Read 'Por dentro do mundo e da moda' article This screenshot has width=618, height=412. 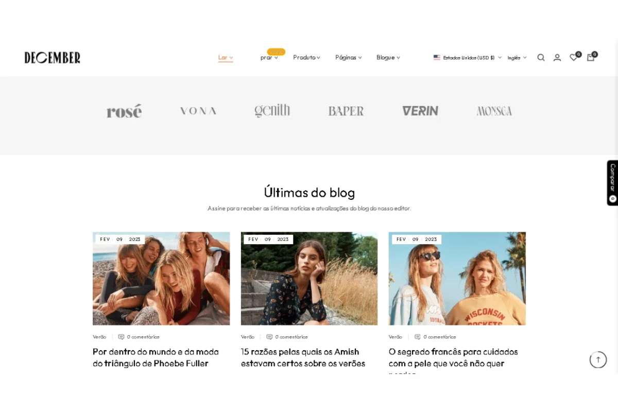[156, 357]
